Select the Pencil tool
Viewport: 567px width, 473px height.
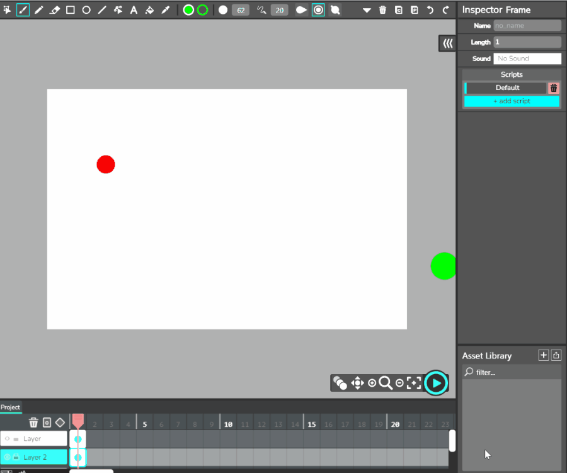click(38, 10)
